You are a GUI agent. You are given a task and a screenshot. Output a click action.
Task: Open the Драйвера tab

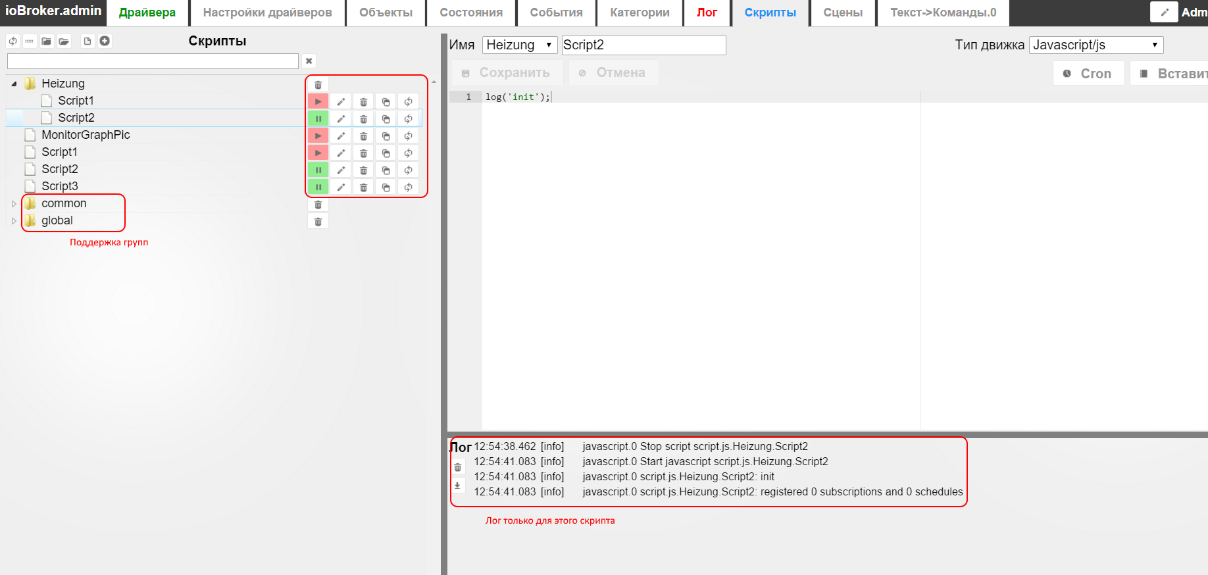pyautogui.click(x=147, y=12)
